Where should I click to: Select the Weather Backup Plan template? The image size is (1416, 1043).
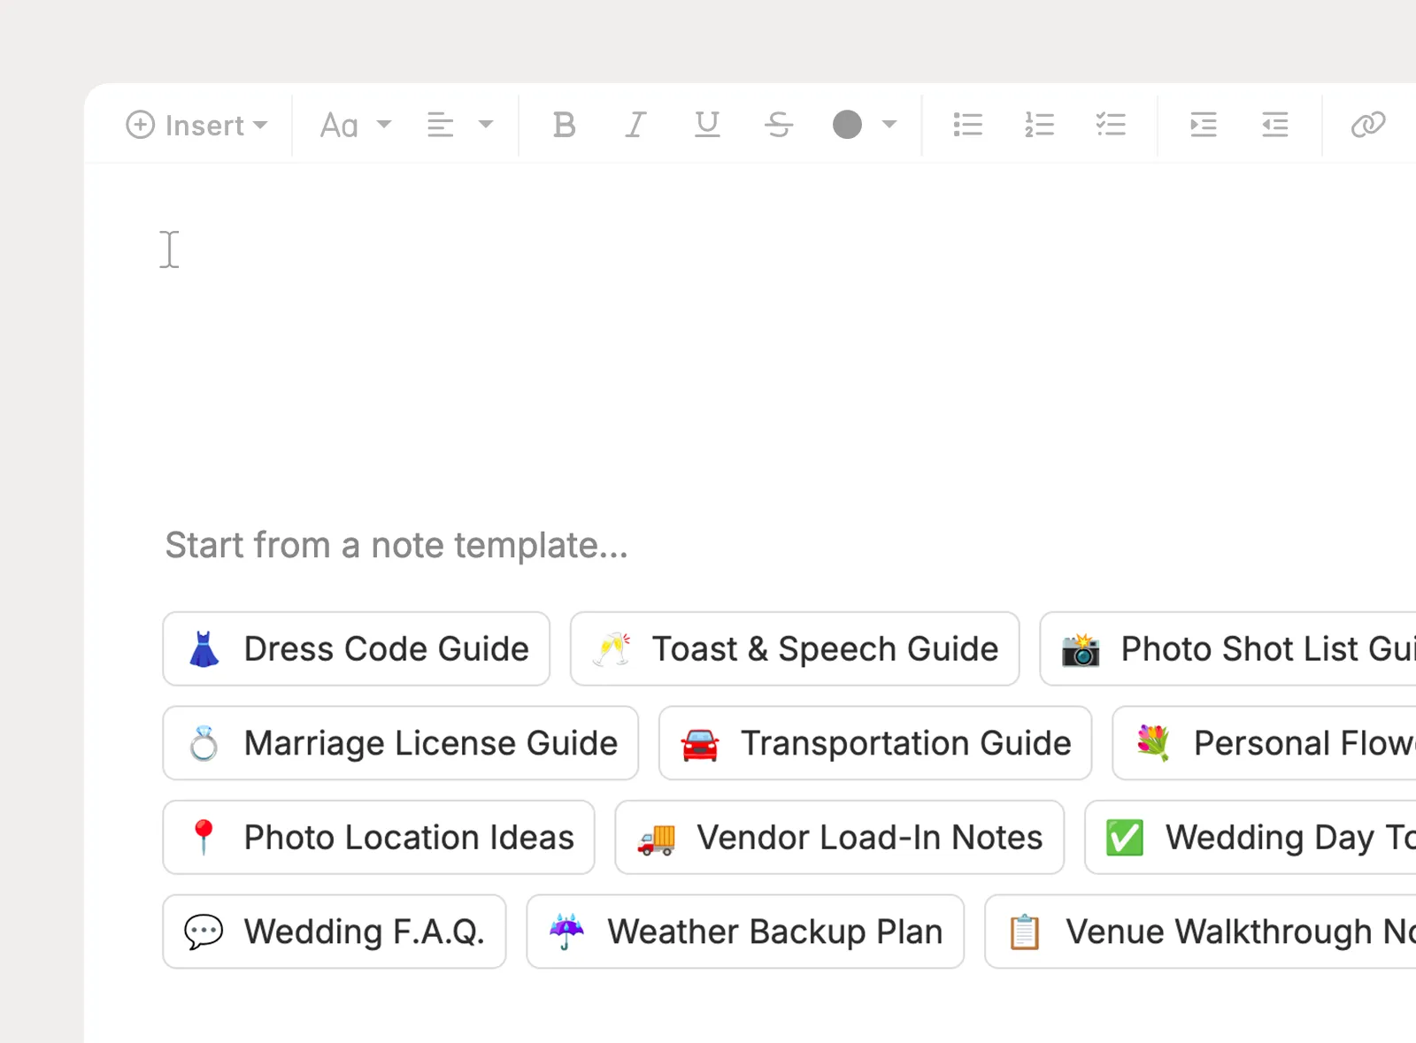(x=745, y=932)
